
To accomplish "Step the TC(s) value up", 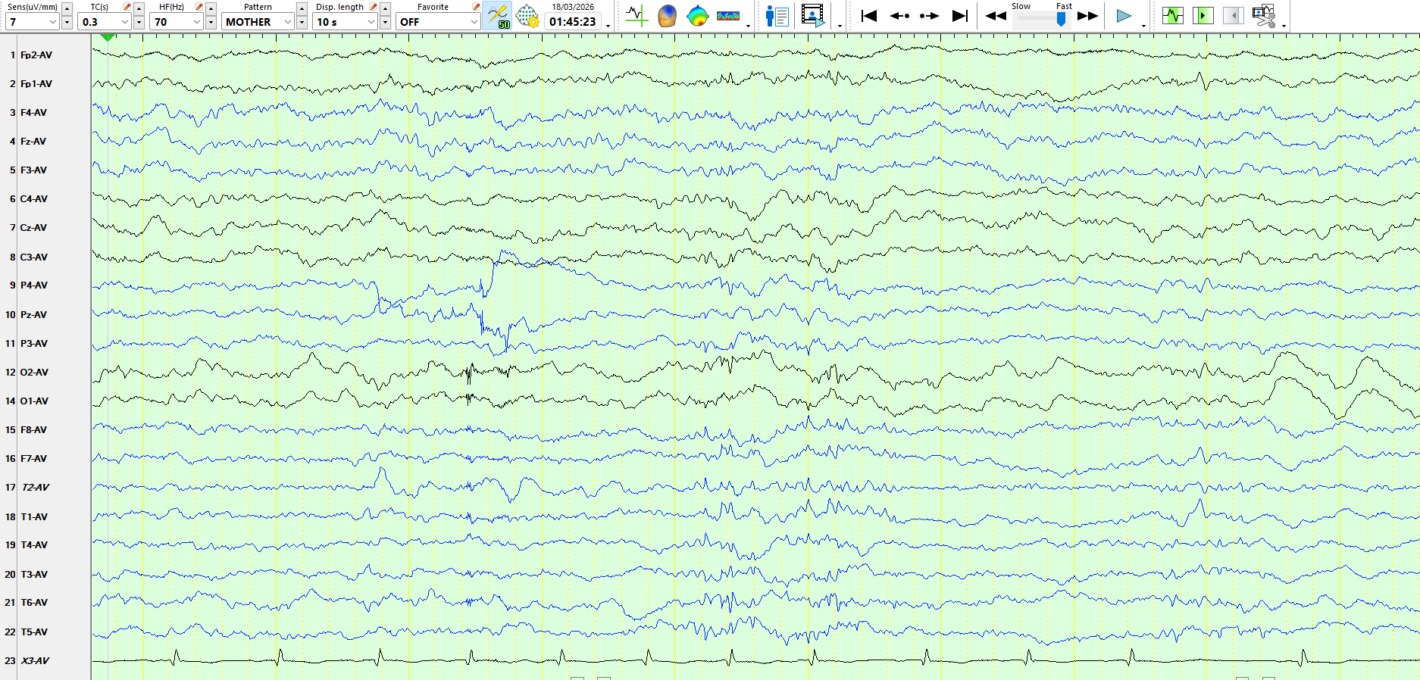I will tap(139, 8).
